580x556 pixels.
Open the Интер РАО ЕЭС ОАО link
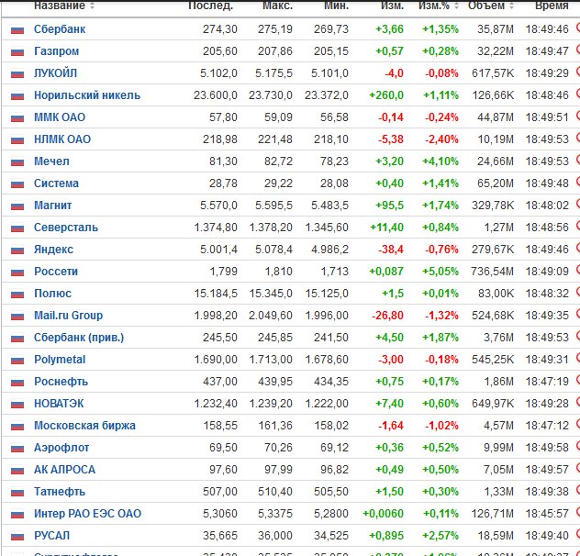click(x=88, y=514)
